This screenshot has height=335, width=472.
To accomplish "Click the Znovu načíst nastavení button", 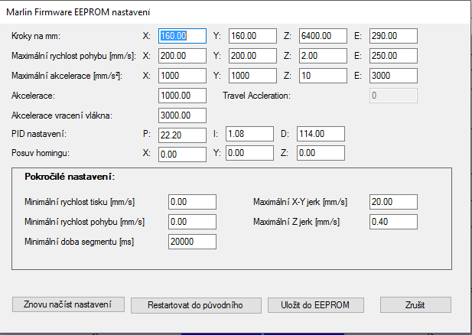I will [x=68, y=304].
